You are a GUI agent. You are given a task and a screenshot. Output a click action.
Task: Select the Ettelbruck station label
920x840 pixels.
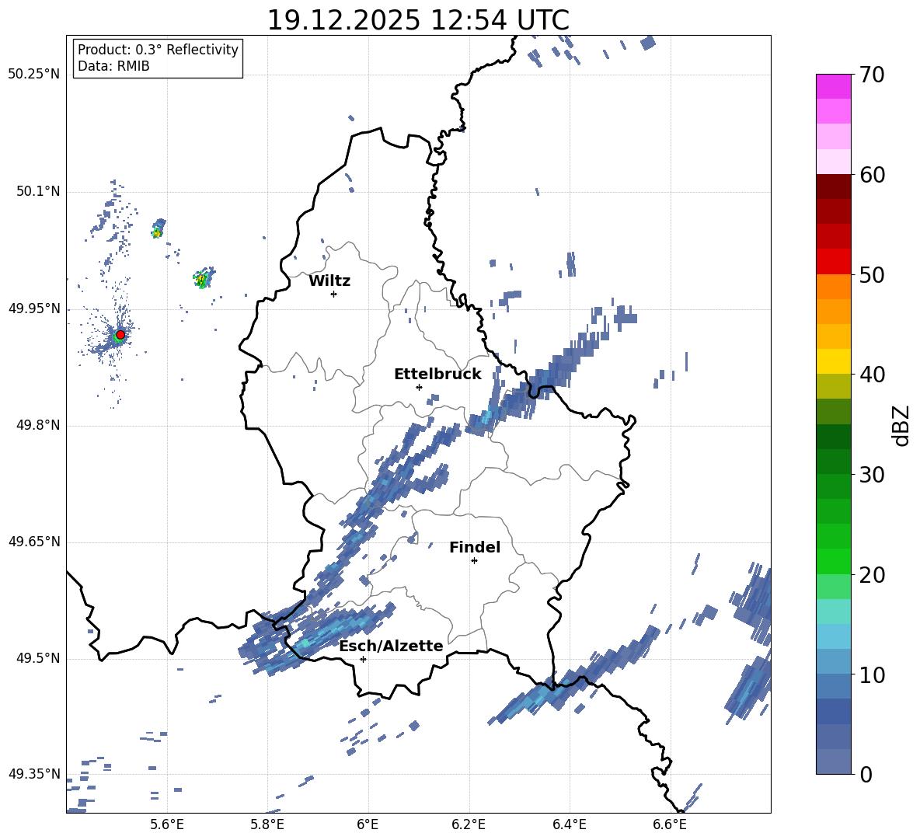(437, 375)
